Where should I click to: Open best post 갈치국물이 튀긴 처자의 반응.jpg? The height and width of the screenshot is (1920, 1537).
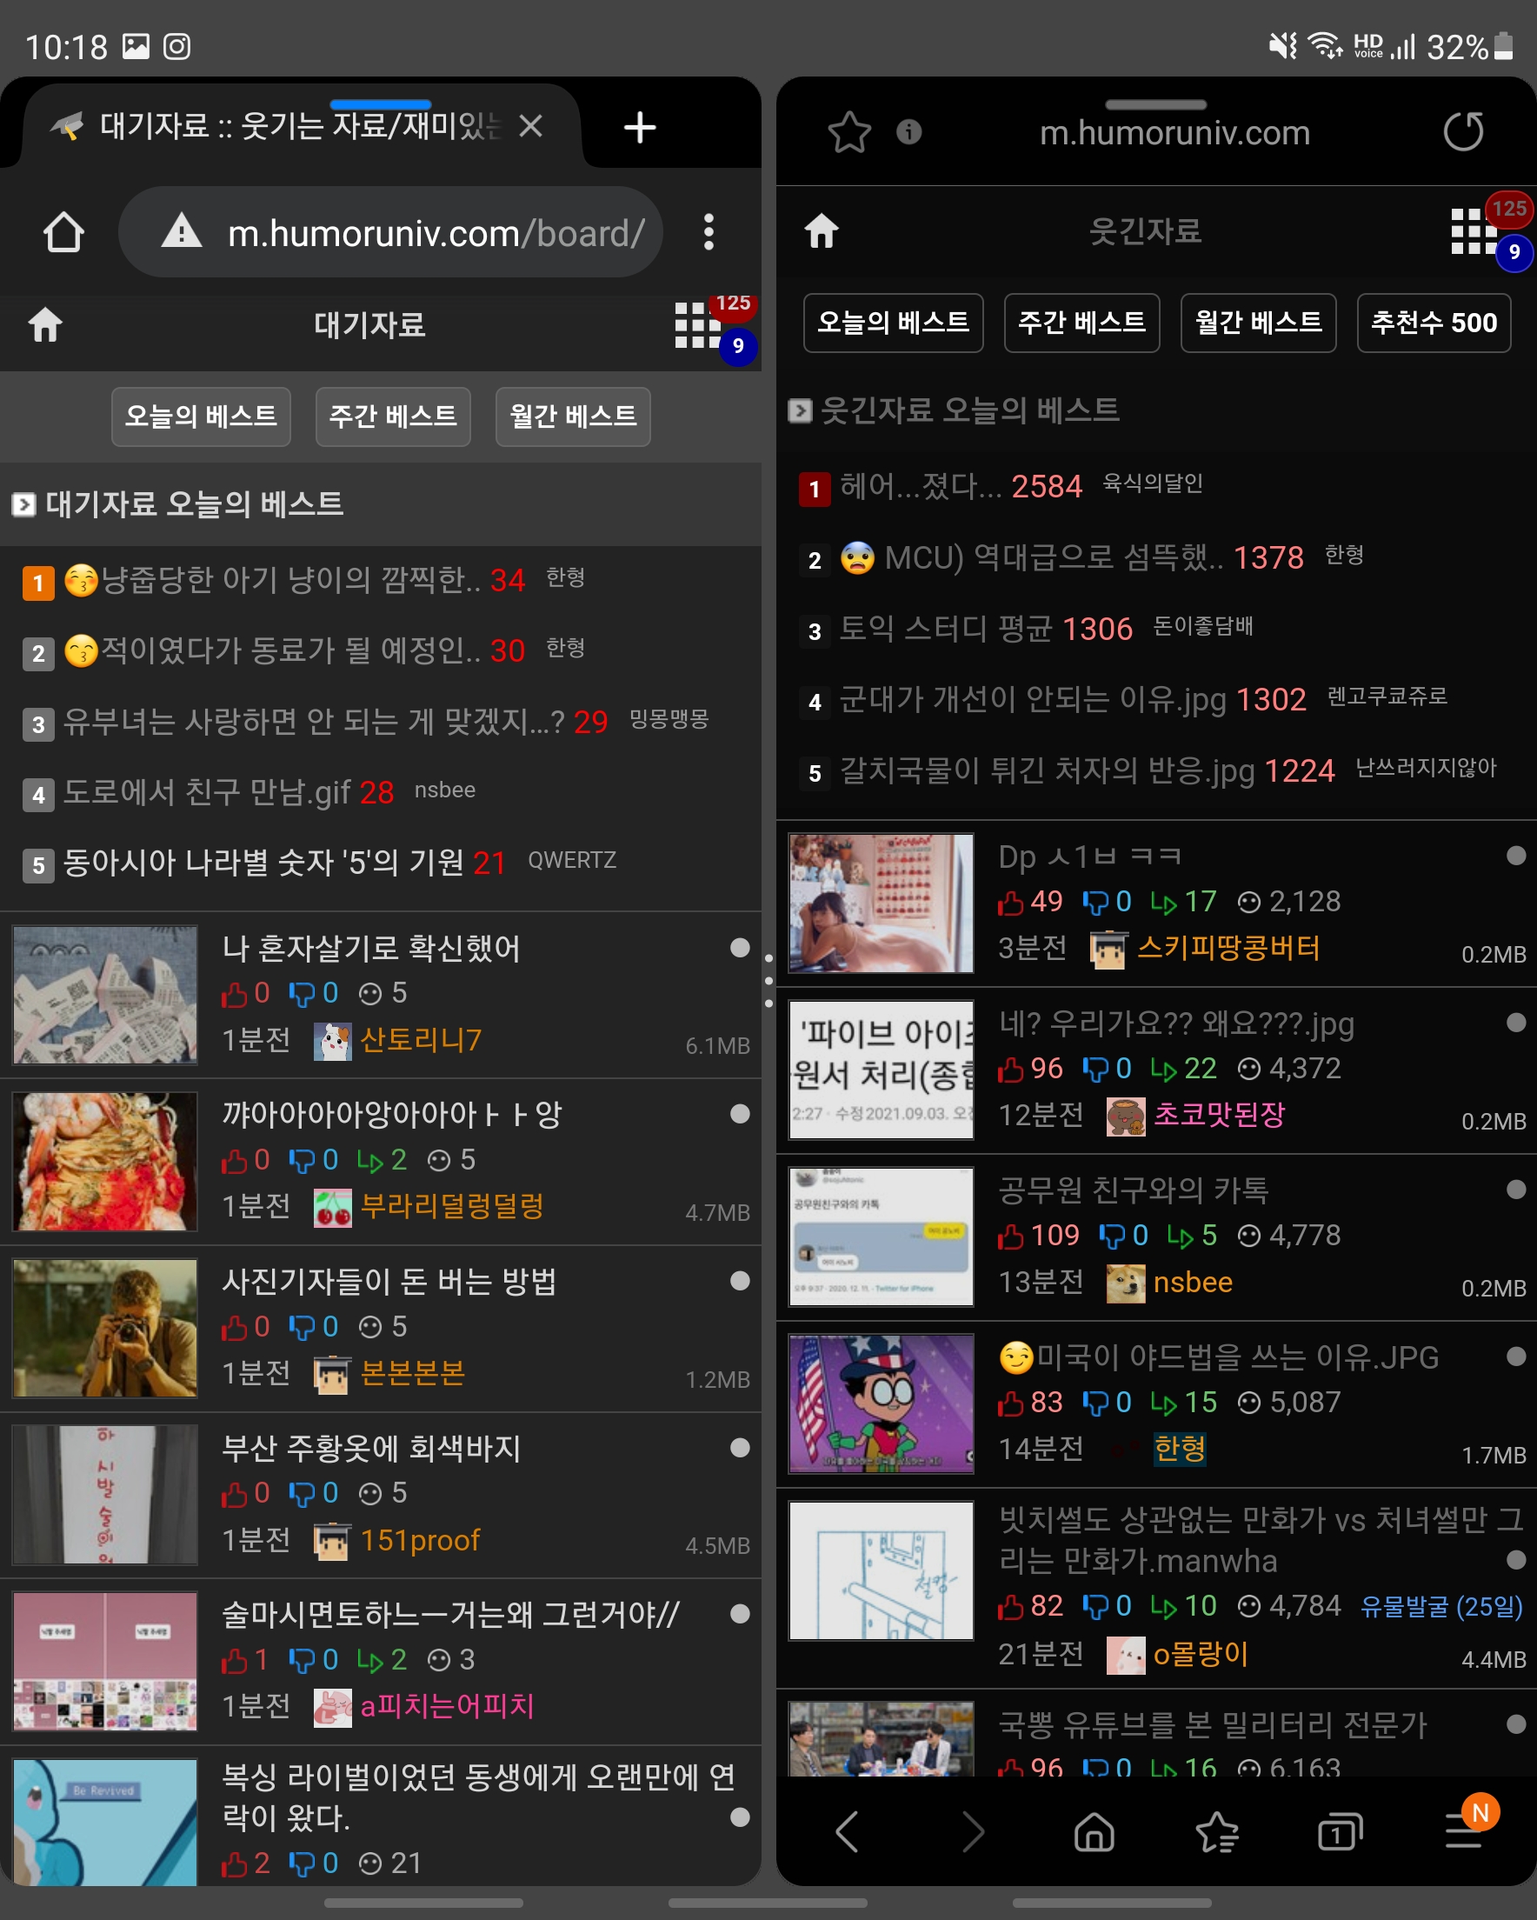click(1048, 770)
